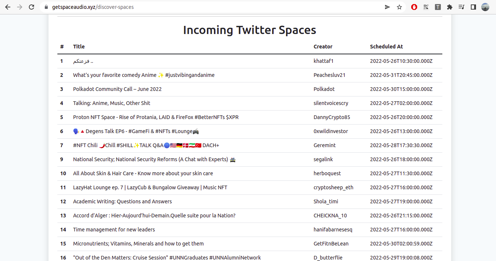Open the red Opera-style extension icon
Viewport: 496px width, 261px height.
414,7
